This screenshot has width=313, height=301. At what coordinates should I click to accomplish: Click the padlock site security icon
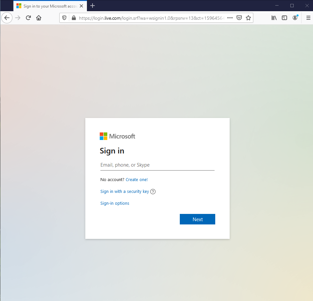tap(73, 18)
